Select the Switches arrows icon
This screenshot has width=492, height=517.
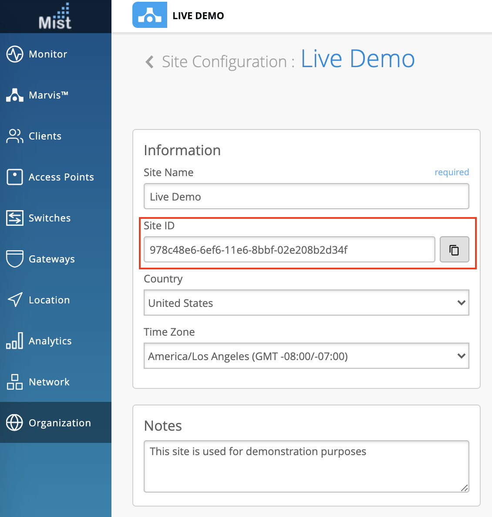pos(15,218)
